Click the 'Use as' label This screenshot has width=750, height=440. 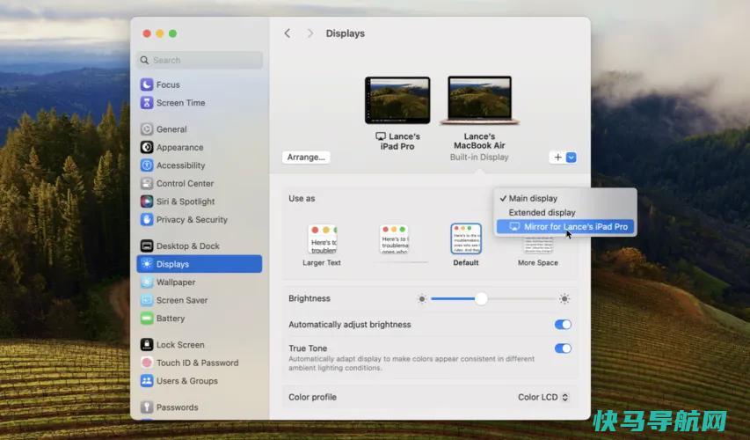(302, 198)
